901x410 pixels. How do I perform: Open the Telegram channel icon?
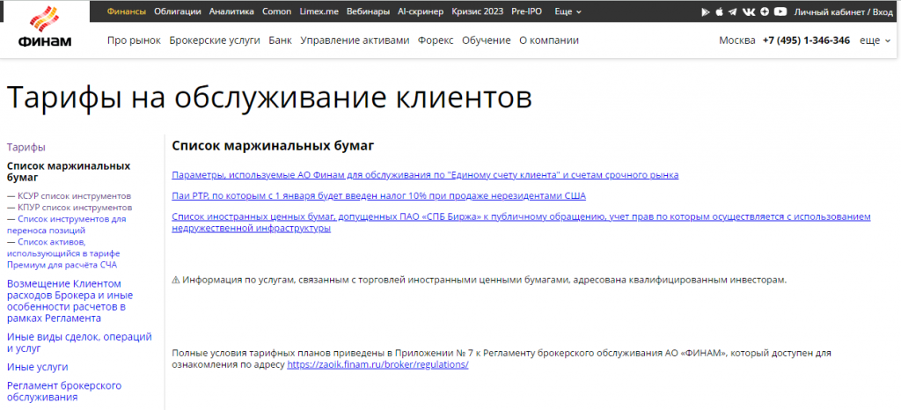[733, 11]
